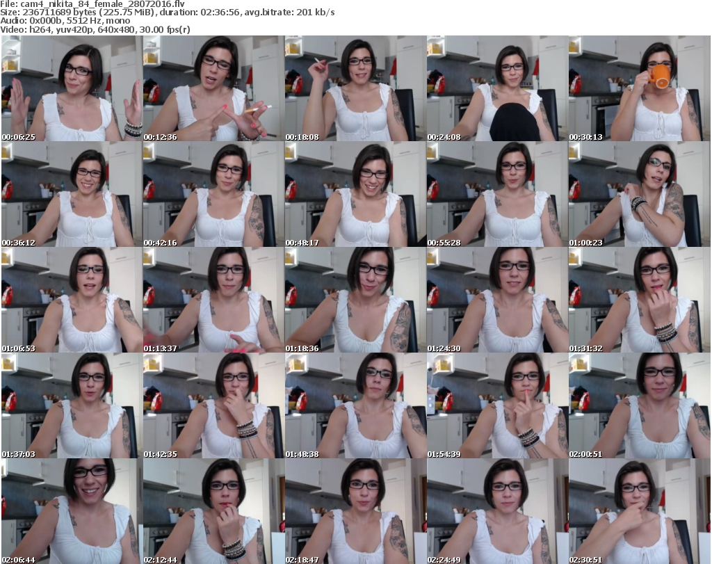This screenshot has width=712, height=564.
Task: Pick the thumbnail marked 01:42:35
Action: coord(213,405)
